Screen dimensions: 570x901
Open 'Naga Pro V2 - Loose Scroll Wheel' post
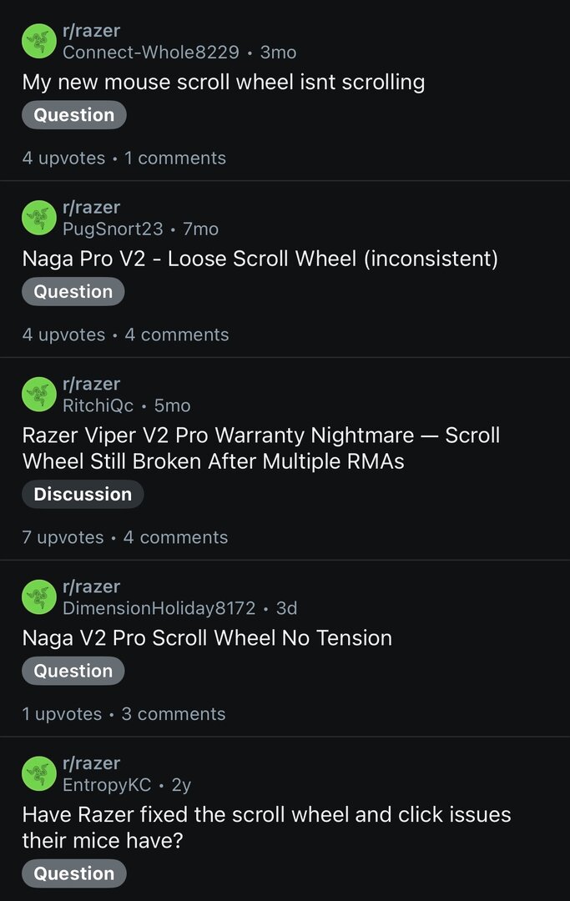click(260, 259)
